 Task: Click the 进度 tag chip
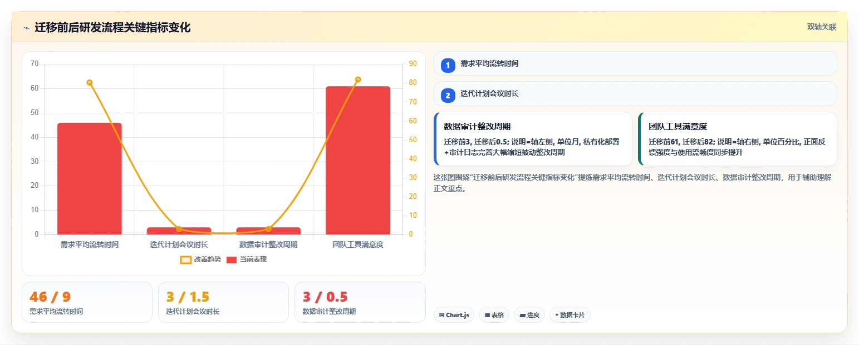[x=529, y=315]
